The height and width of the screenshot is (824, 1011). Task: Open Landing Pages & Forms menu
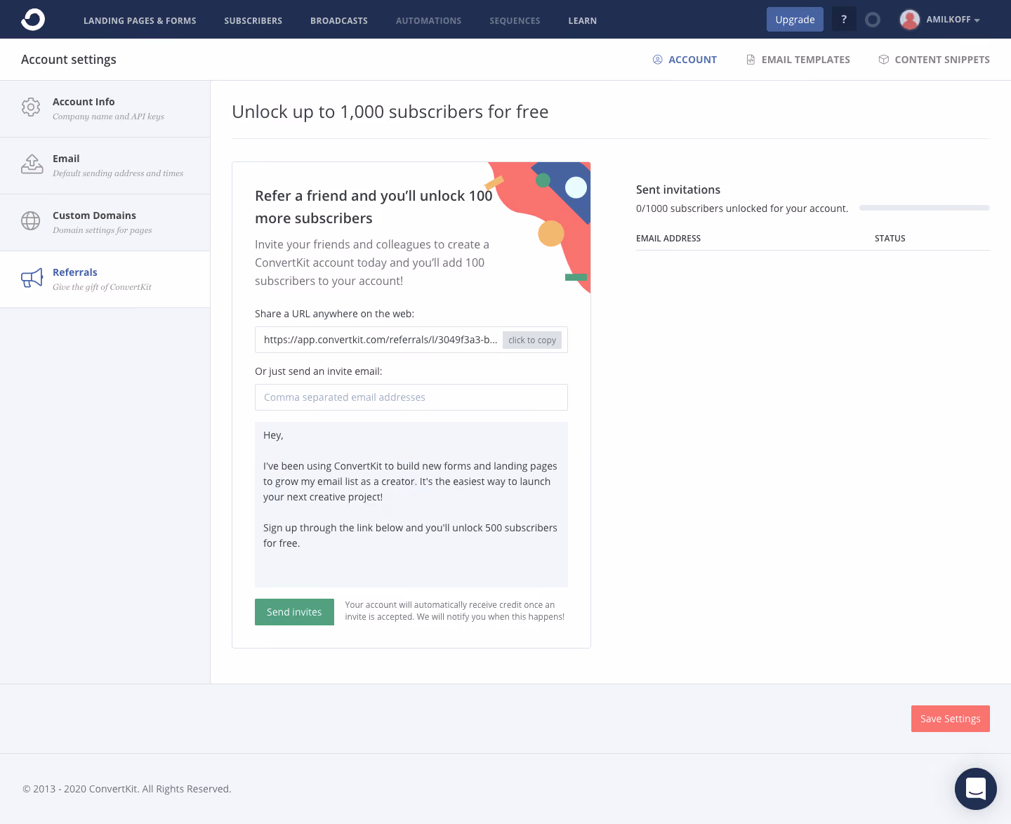(x=140, y=20)
